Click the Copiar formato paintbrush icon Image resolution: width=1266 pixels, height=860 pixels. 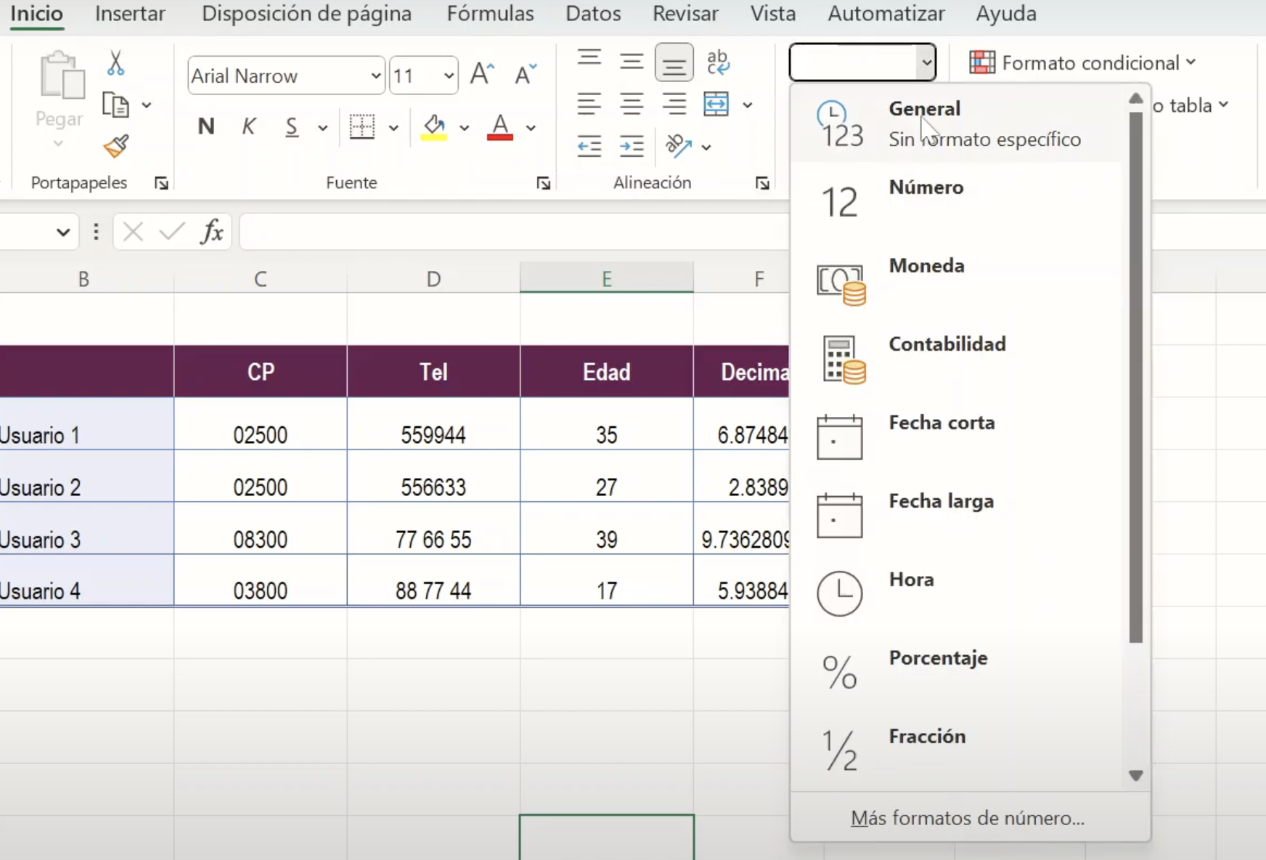[115, 147]
